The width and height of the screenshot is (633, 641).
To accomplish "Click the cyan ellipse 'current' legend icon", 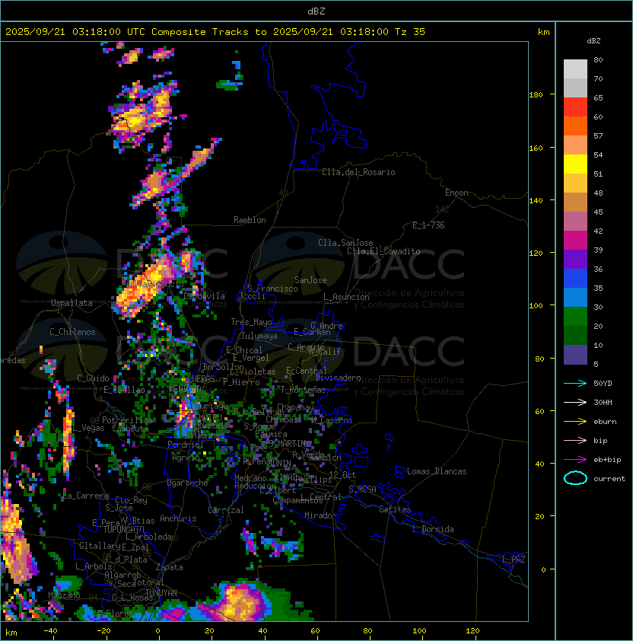I will pyautogui.click(x=575, y=478).
